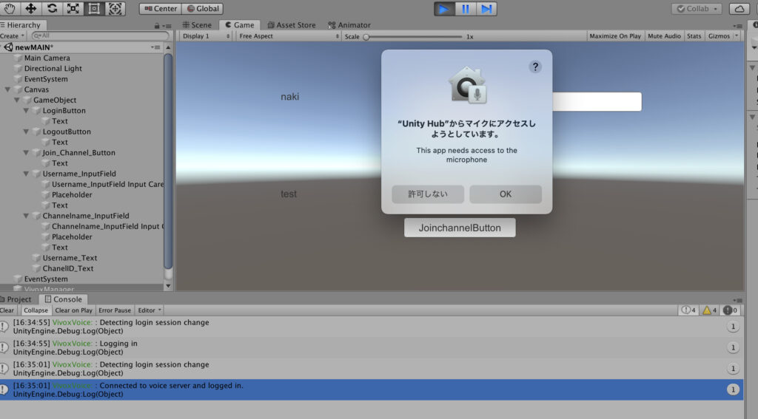Viewport: 758px width, 419px height.
Task: Toggle the Global handle rotation button
Action: tap(203, 9)
